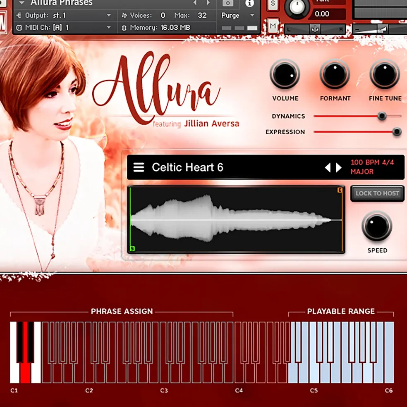The width and height of the screenshot is (407, 407).
Task: Go to next phrase with right arrow
Action: 339,168
